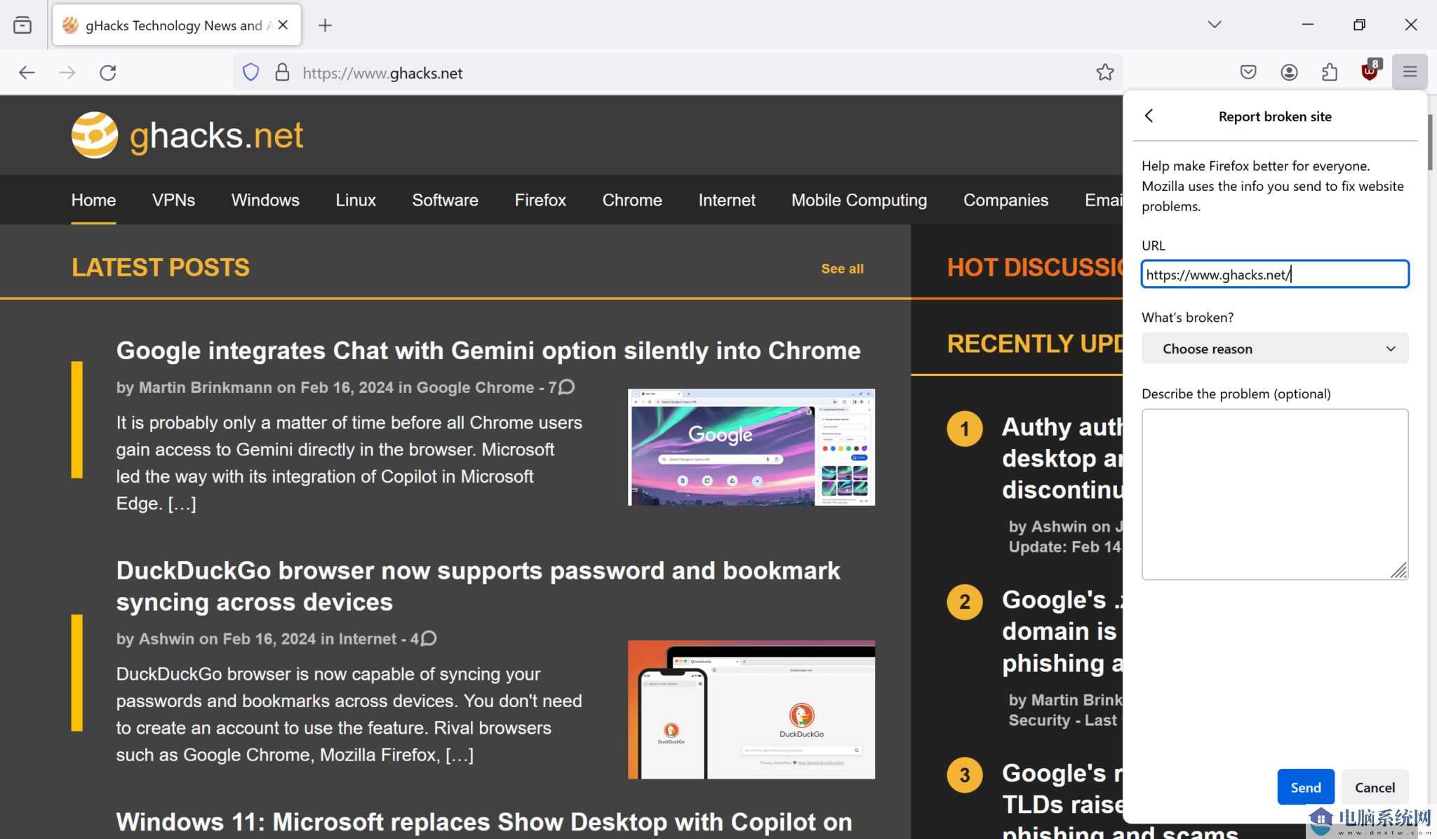Screen dimensions: 1437x839
Task: Open the 'VPNs' navigation menu item
Action: tap(173, 199)
